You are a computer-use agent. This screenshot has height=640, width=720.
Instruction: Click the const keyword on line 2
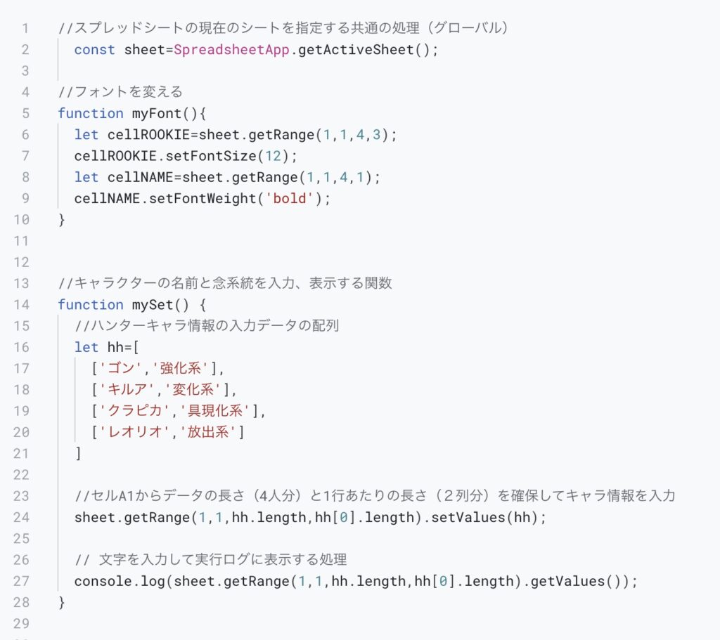[95, 50]
